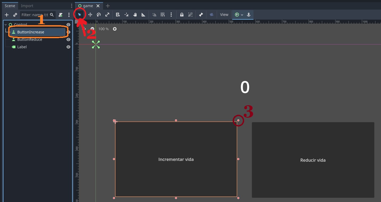Switch to Scale mode tool
Image resolution: width=381 pixels, height=202 pixels.
[x=107, y=15]
